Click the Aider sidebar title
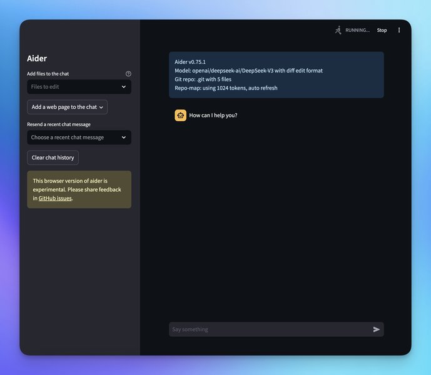The image size is (431, 375). (x=37, y=59)
